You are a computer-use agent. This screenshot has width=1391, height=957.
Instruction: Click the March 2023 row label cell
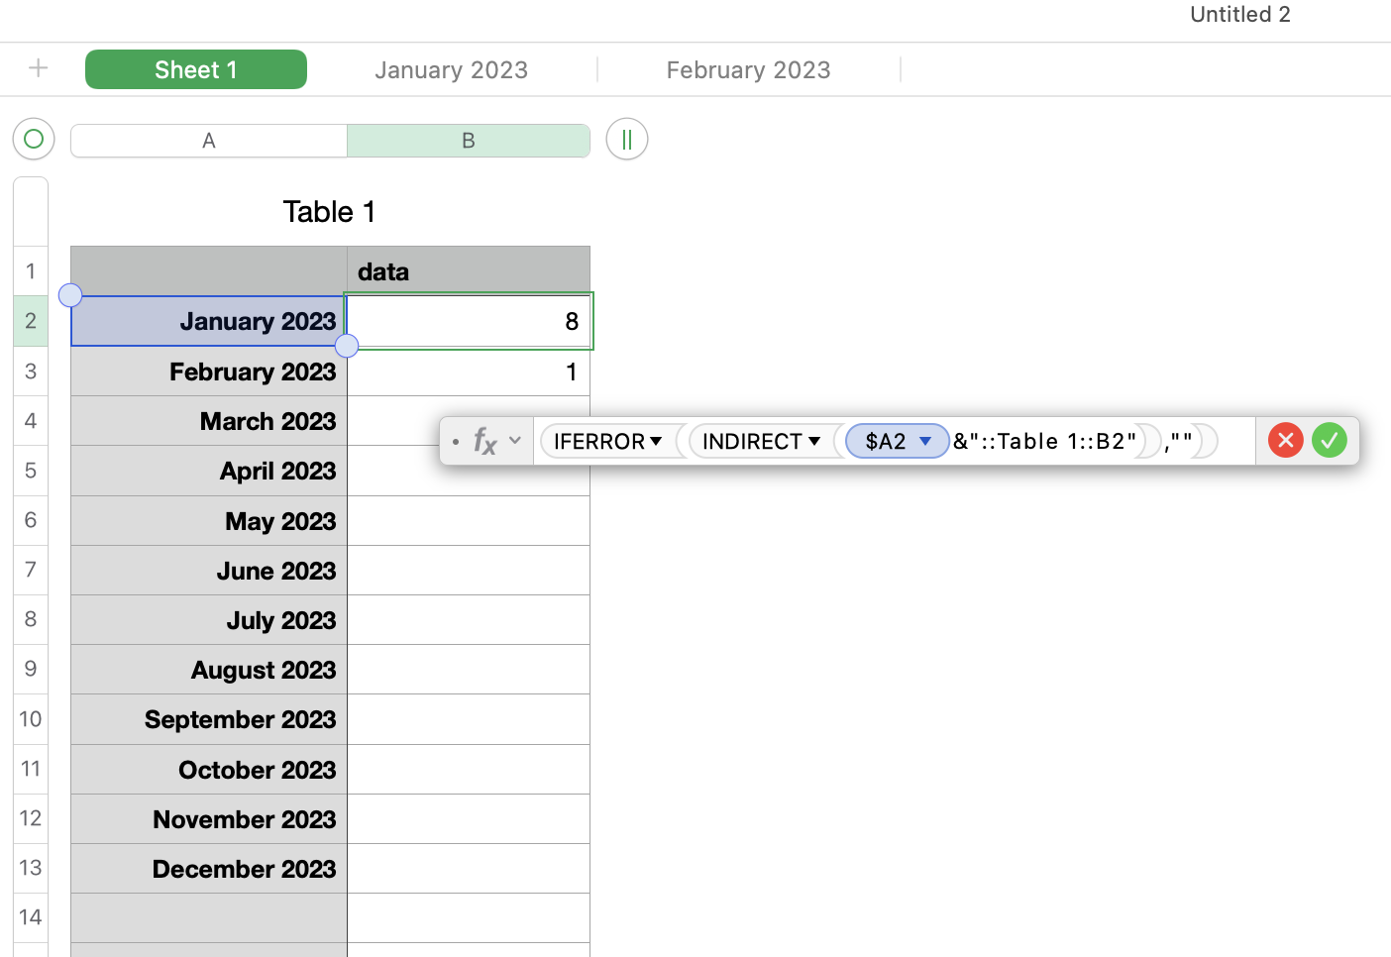click(209, 421)
